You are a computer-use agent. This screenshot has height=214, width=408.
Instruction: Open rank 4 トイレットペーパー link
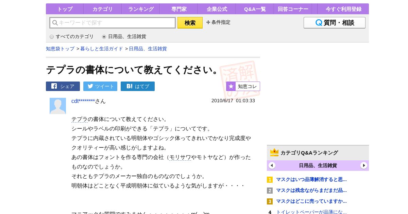tap(311, 212)
